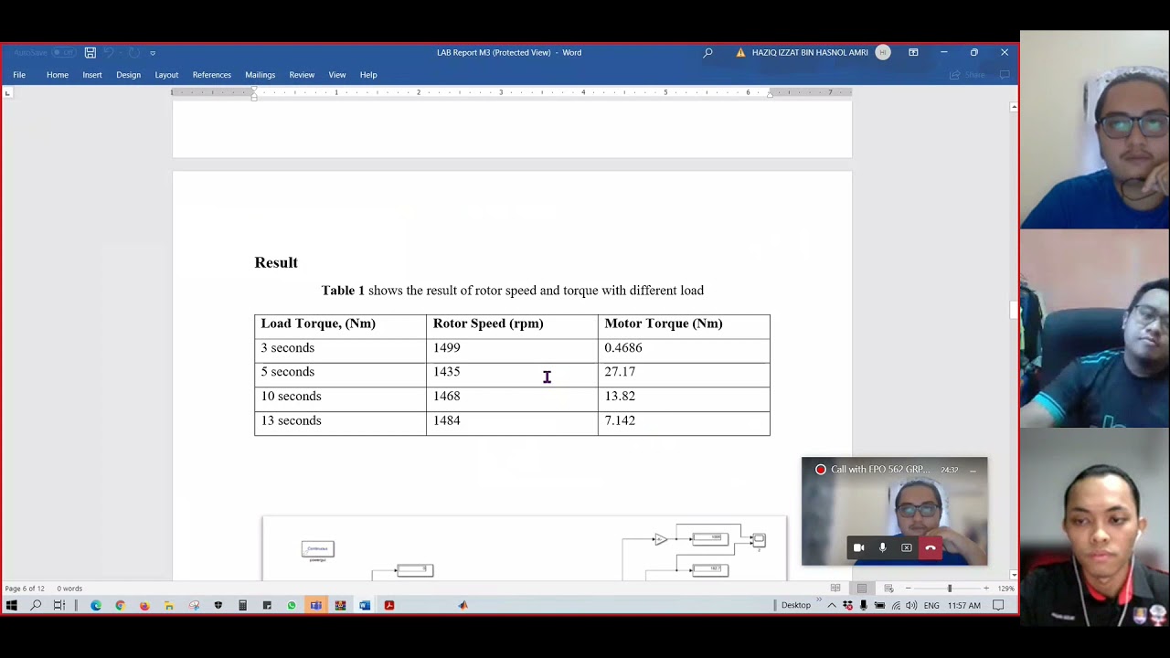Click the zoom slider handle
This screenshot has height=658, width=1170.
pos(950,589)
